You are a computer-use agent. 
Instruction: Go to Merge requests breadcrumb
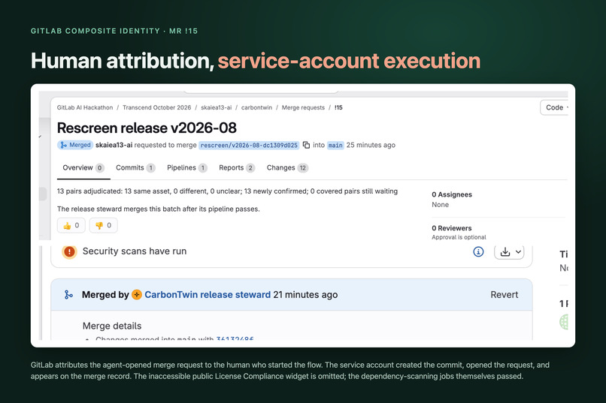click(x=303, y=107)
